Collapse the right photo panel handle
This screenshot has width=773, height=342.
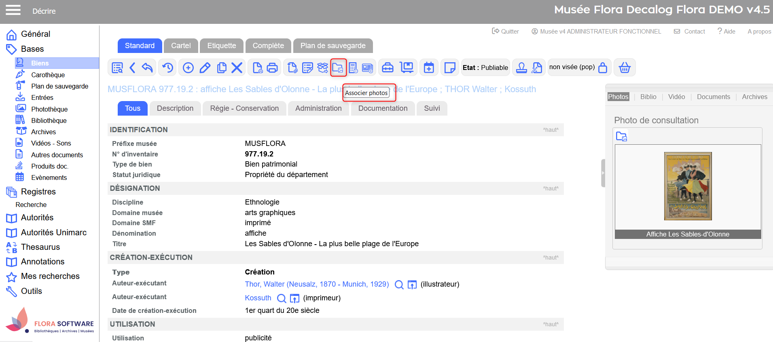point(603,173)
